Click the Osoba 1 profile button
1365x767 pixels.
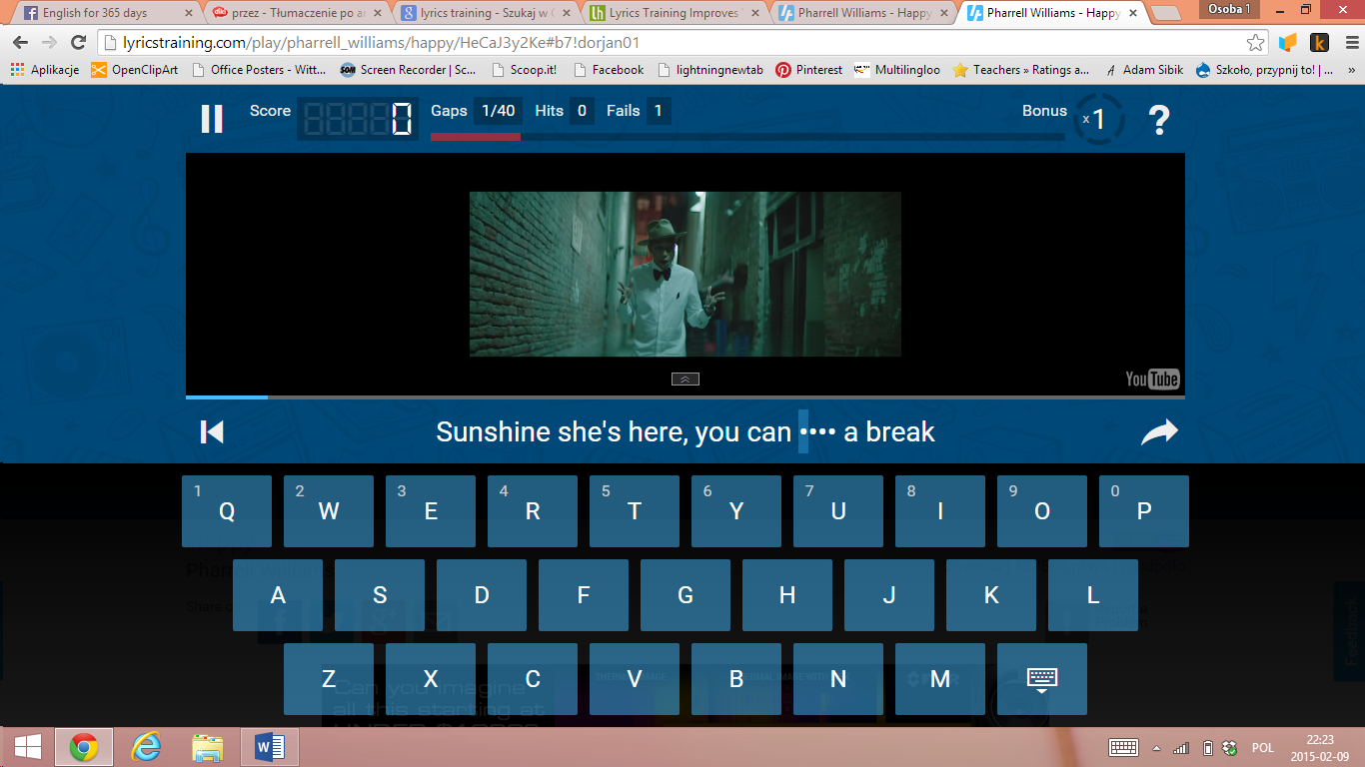pos(1229,9)
